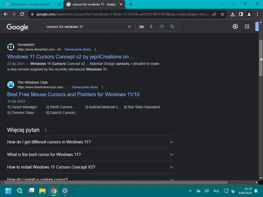Open Chrome three-dot menu
The width and height of the screenshot is (263, 197).
(x=257, y=14)
